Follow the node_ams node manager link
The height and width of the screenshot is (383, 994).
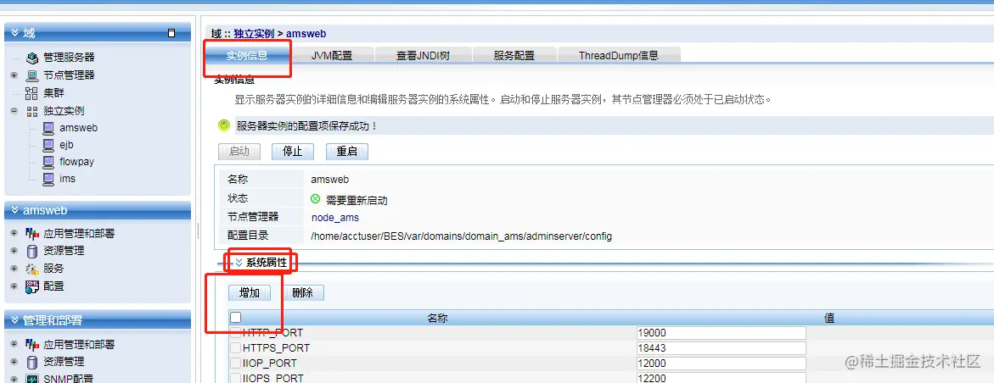pos(334,218)
